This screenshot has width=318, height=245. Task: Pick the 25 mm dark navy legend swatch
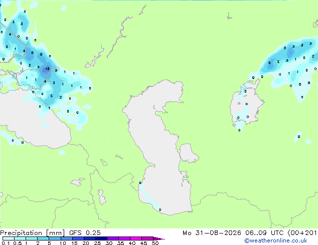tap(101, 238)
